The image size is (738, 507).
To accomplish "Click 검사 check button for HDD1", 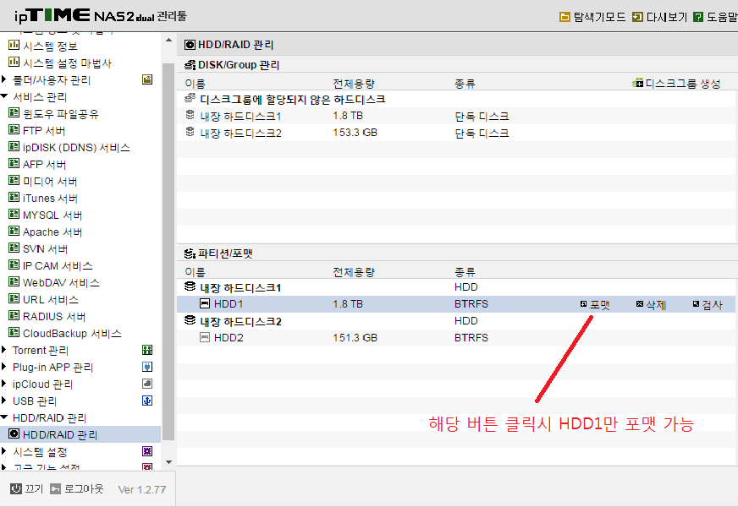I will (x=708, y=304).
